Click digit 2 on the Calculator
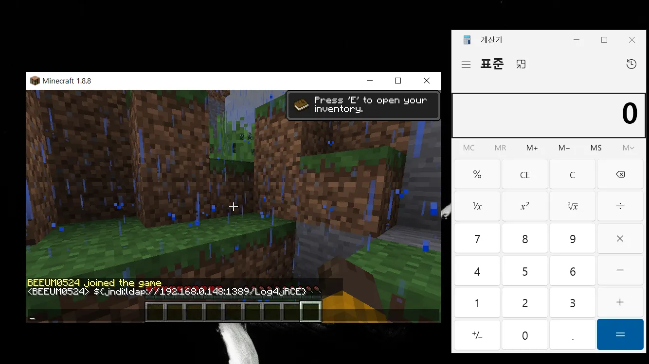This screenshot has height=364, width=649. point(525,302)
